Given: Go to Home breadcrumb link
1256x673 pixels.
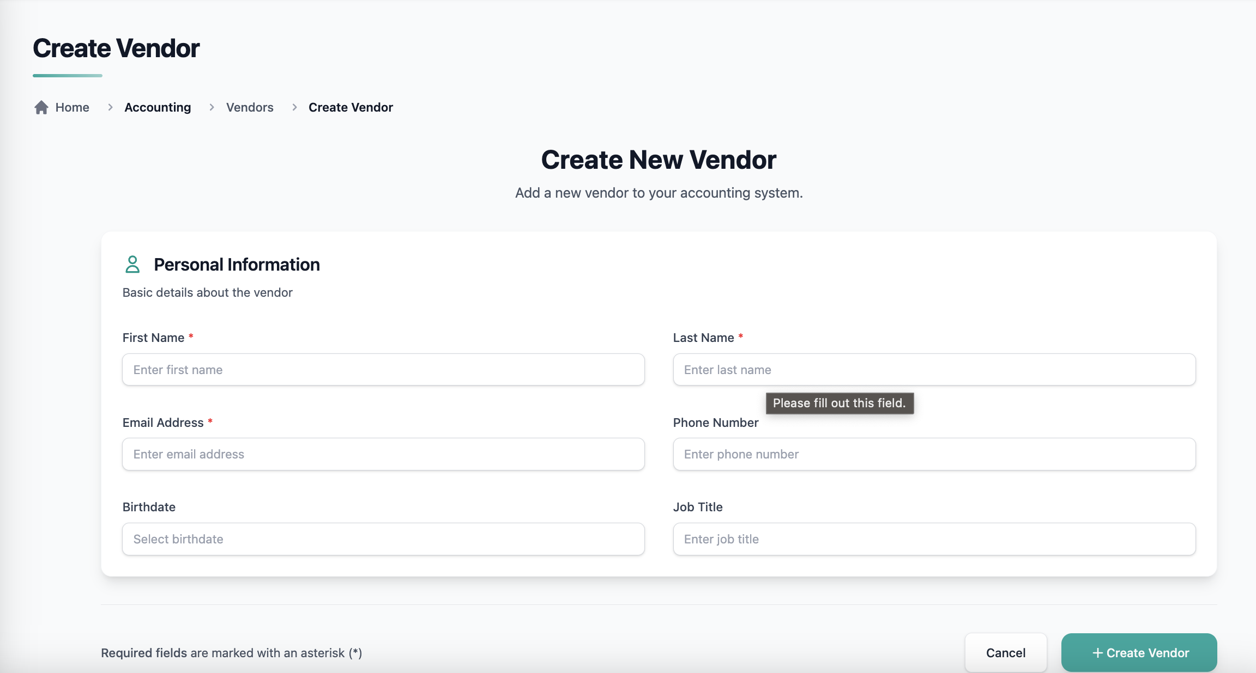Looking at the screenshot, I should (x=72, y=107).
